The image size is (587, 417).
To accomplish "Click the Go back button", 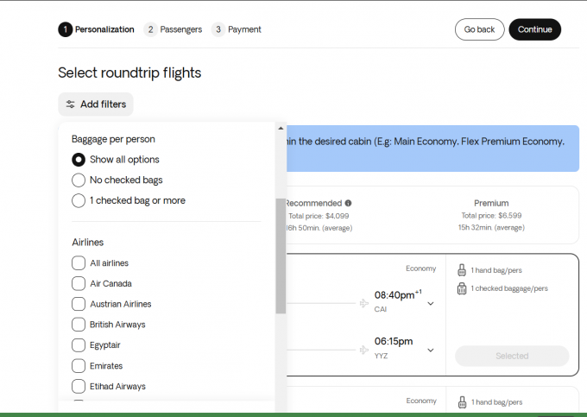I will tap(479, 29).
